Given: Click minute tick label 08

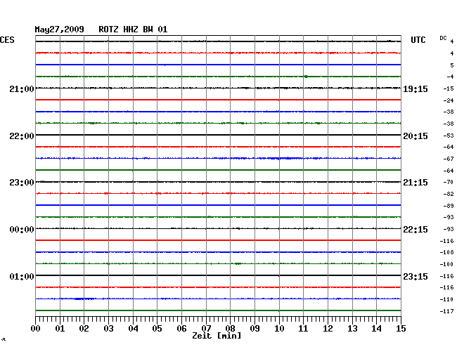Looking at the screenshot, I should click(230, 329).
